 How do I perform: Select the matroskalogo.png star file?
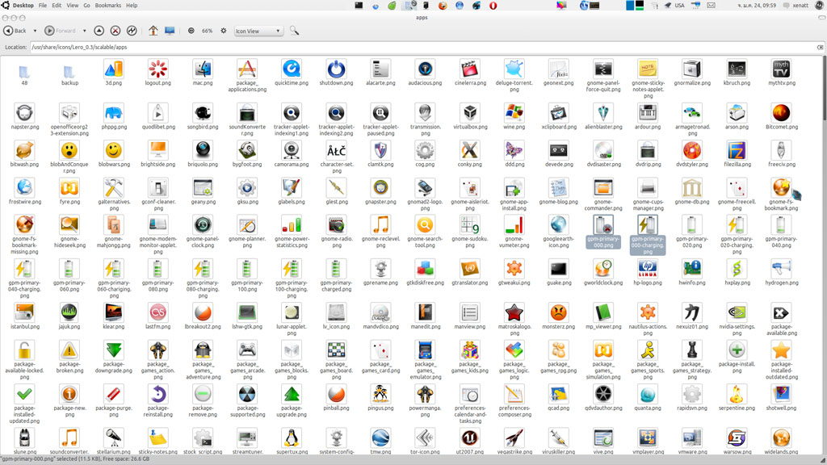coord(514,320)
